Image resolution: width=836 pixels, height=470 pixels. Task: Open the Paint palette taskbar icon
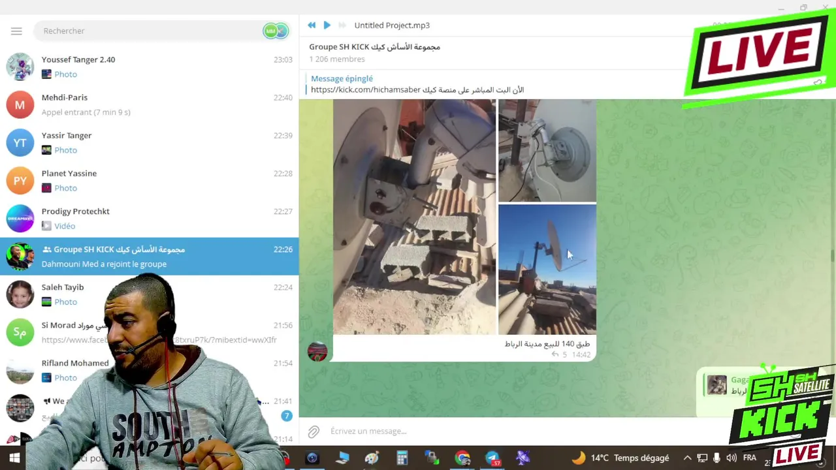pos(372,458)
